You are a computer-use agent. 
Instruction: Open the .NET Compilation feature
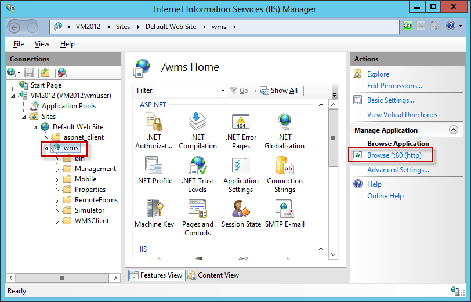[197, 122]
